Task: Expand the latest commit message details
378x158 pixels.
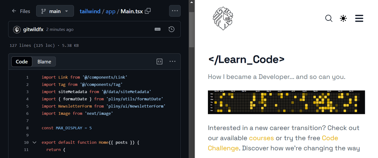Action: [158, 29]
